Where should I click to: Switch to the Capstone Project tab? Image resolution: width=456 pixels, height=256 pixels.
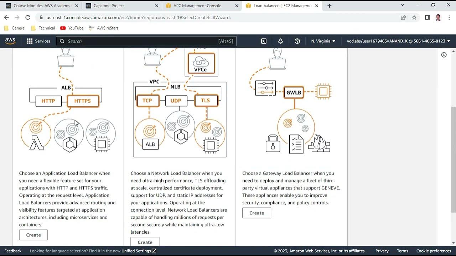pos(121,6)
